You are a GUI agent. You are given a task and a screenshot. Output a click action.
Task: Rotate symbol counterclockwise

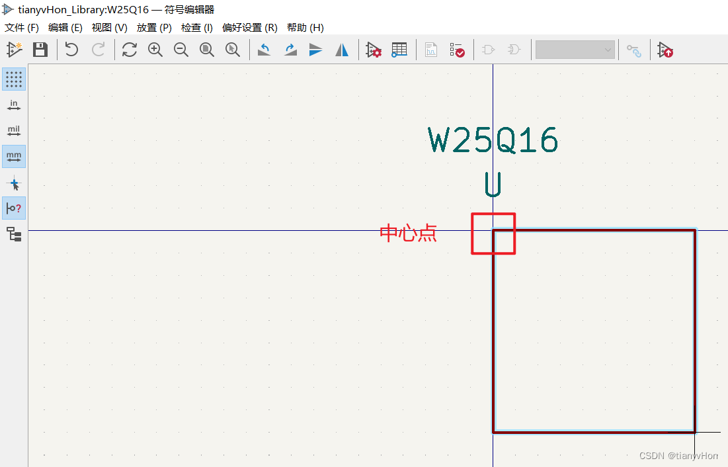coord(264,49)
